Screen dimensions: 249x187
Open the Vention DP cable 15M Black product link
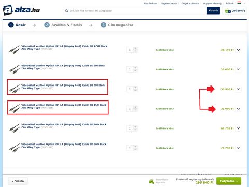(x=64, y=106)
